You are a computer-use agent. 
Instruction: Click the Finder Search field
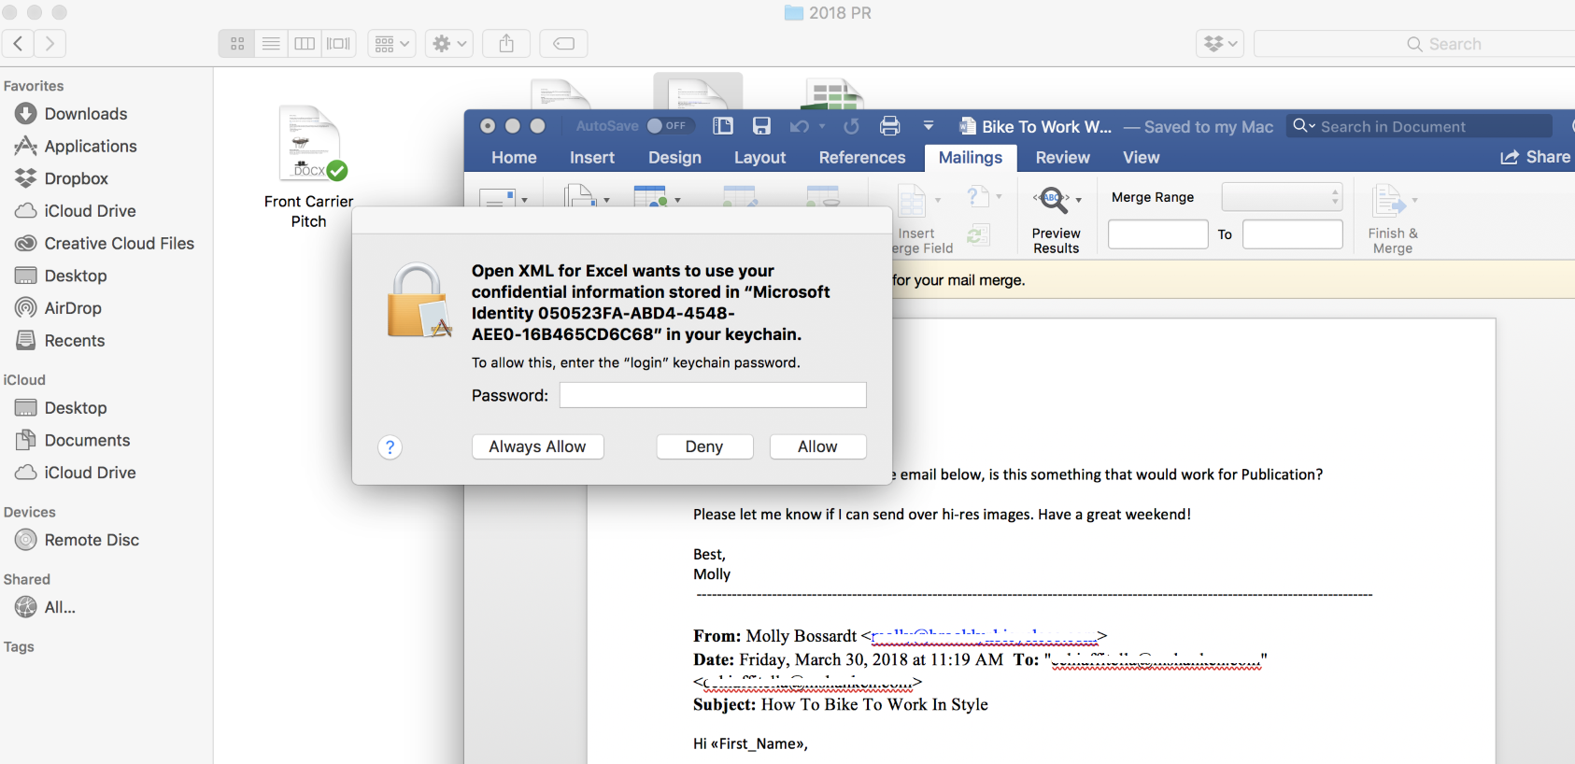coord(1414,44)
